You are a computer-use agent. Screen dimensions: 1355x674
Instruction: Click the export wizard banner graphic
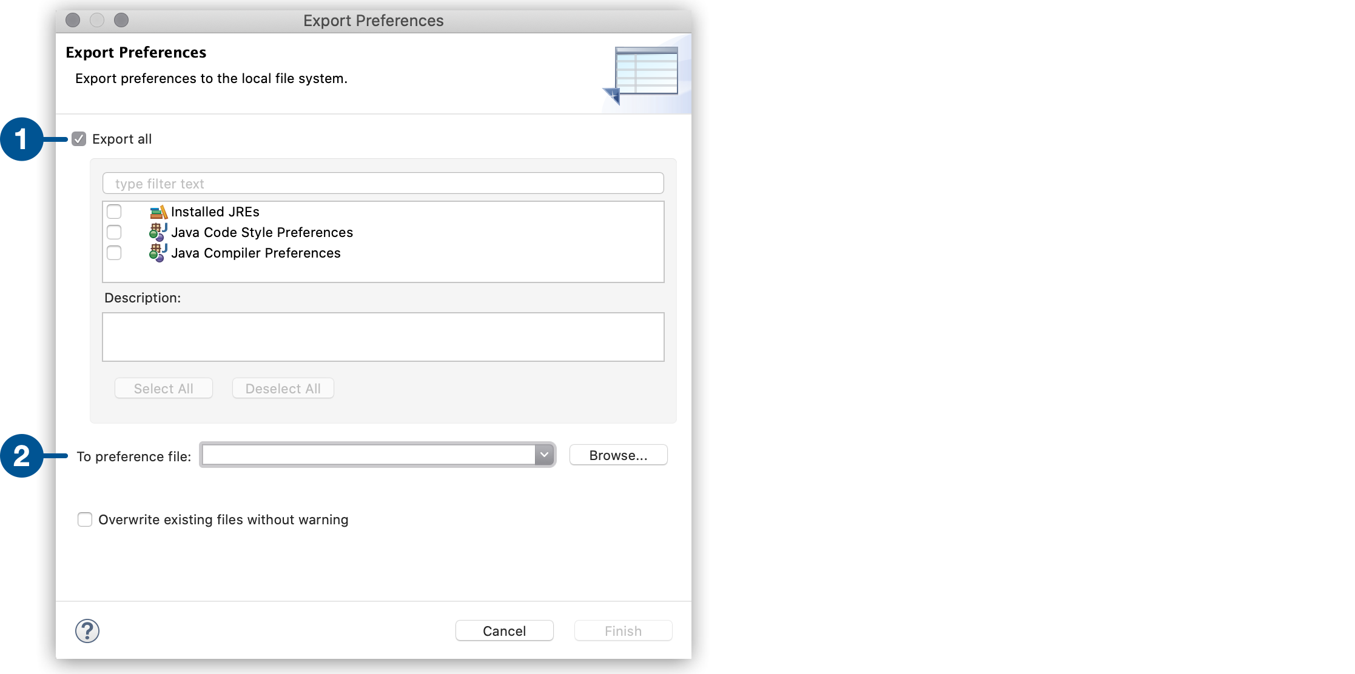[646, 70]
